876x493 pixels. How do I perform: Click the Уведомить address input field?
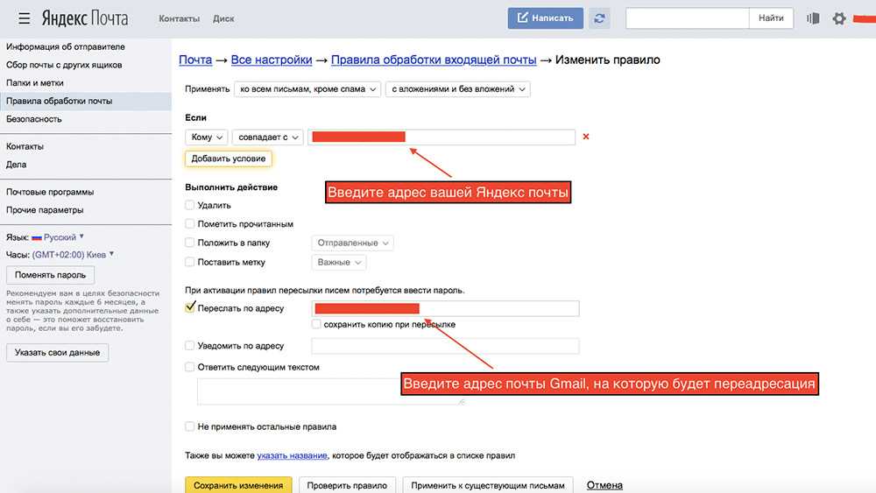[445, 346]
